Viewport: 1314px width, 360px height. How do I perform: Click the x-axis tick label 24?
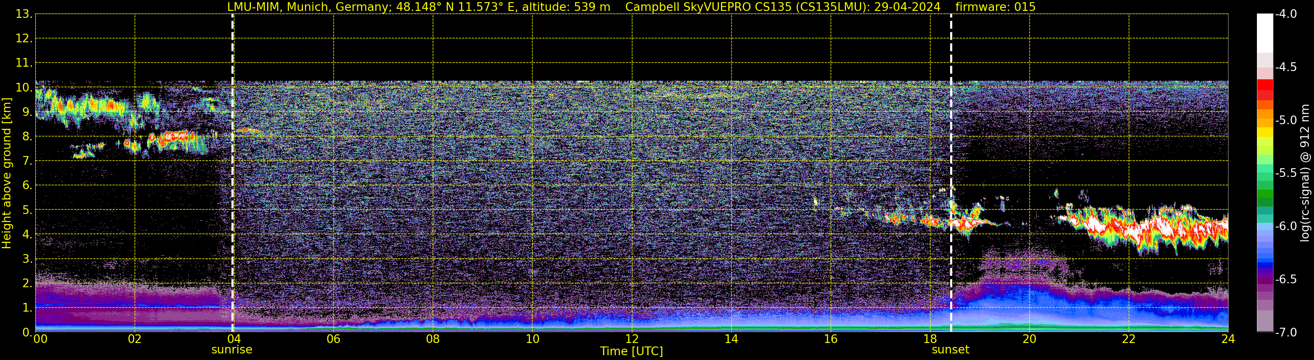(1228, 339)
